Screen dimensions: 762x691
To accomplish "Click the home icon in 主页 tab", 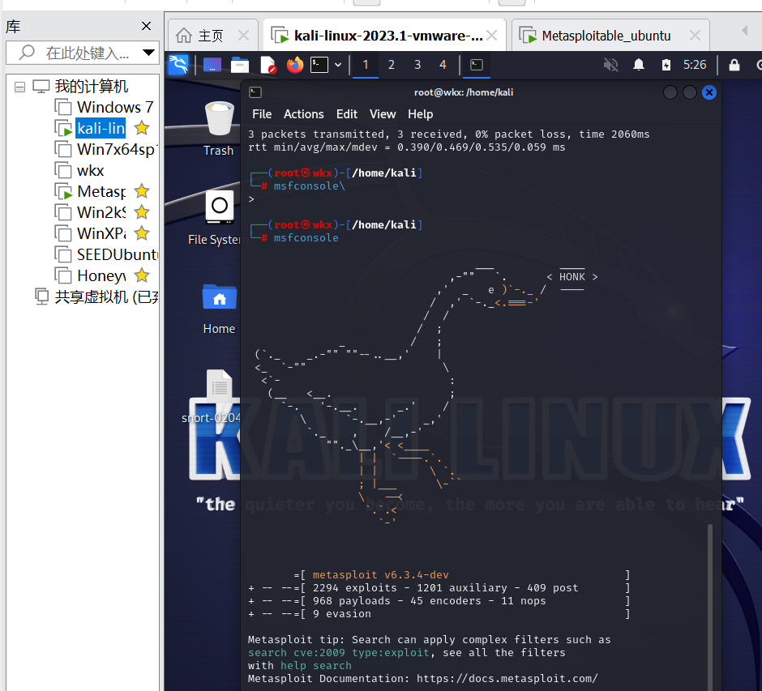I will (184, 35).
